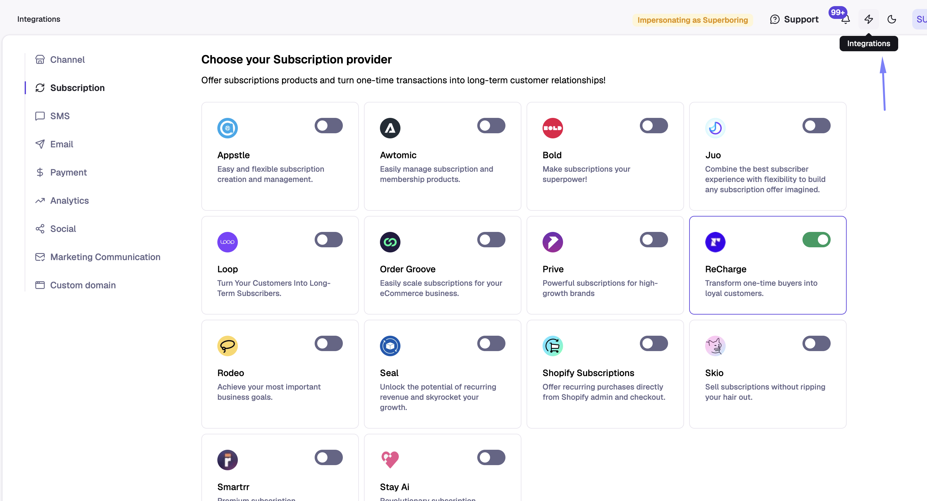Viewport: 927px width, 501px height.
Task: Click the Shopify Subscriptions logo icon
Action: coord(552,346)
